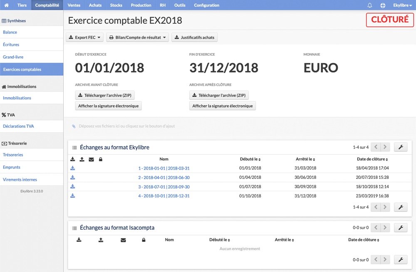Go to next page below Isacompta exchanges
416x272 pixels.
(x=385, y=260)
